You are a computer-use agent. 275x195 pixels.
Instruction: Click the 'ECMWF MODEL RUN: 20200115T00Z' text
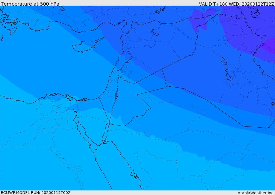[x=36, y=193]
